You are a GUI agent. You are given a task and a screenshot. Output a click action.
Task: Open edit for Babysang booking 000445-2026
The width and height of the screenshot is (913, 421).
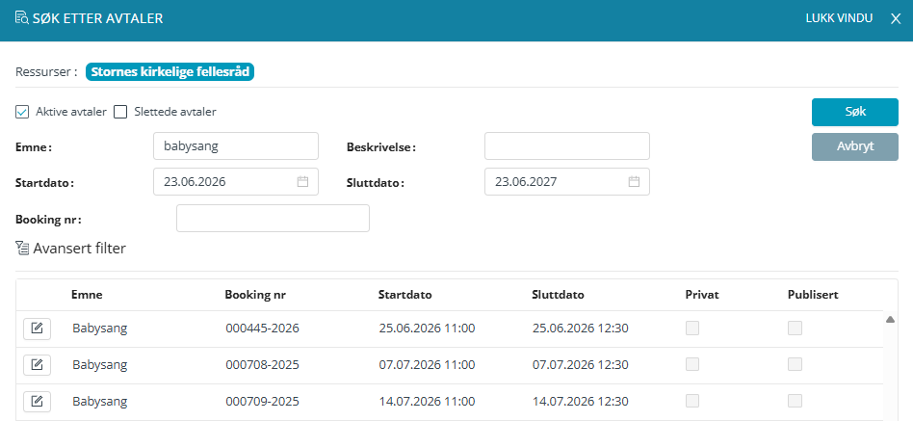tap(37, 329)
